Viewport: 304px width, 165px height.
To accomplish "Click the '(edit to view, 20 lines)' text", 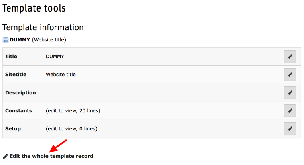I will click(73, 111).
